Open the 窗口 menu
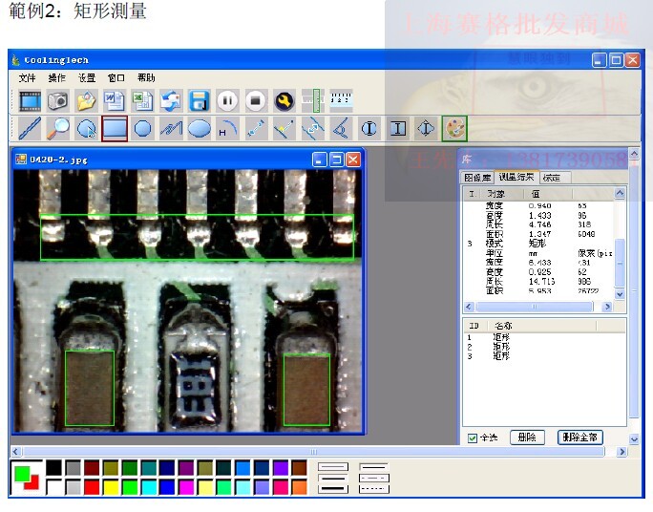Screen dimensions: 653x512 [x=116, y=78]
